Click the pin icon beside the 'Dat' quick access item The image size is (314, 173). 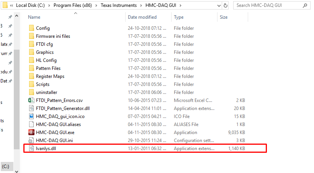[x=10, y=81]
